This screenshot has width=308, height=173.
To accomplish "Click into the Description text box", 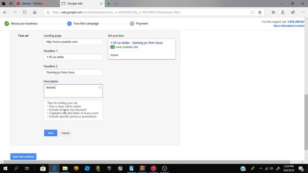I will coord(73,91).
